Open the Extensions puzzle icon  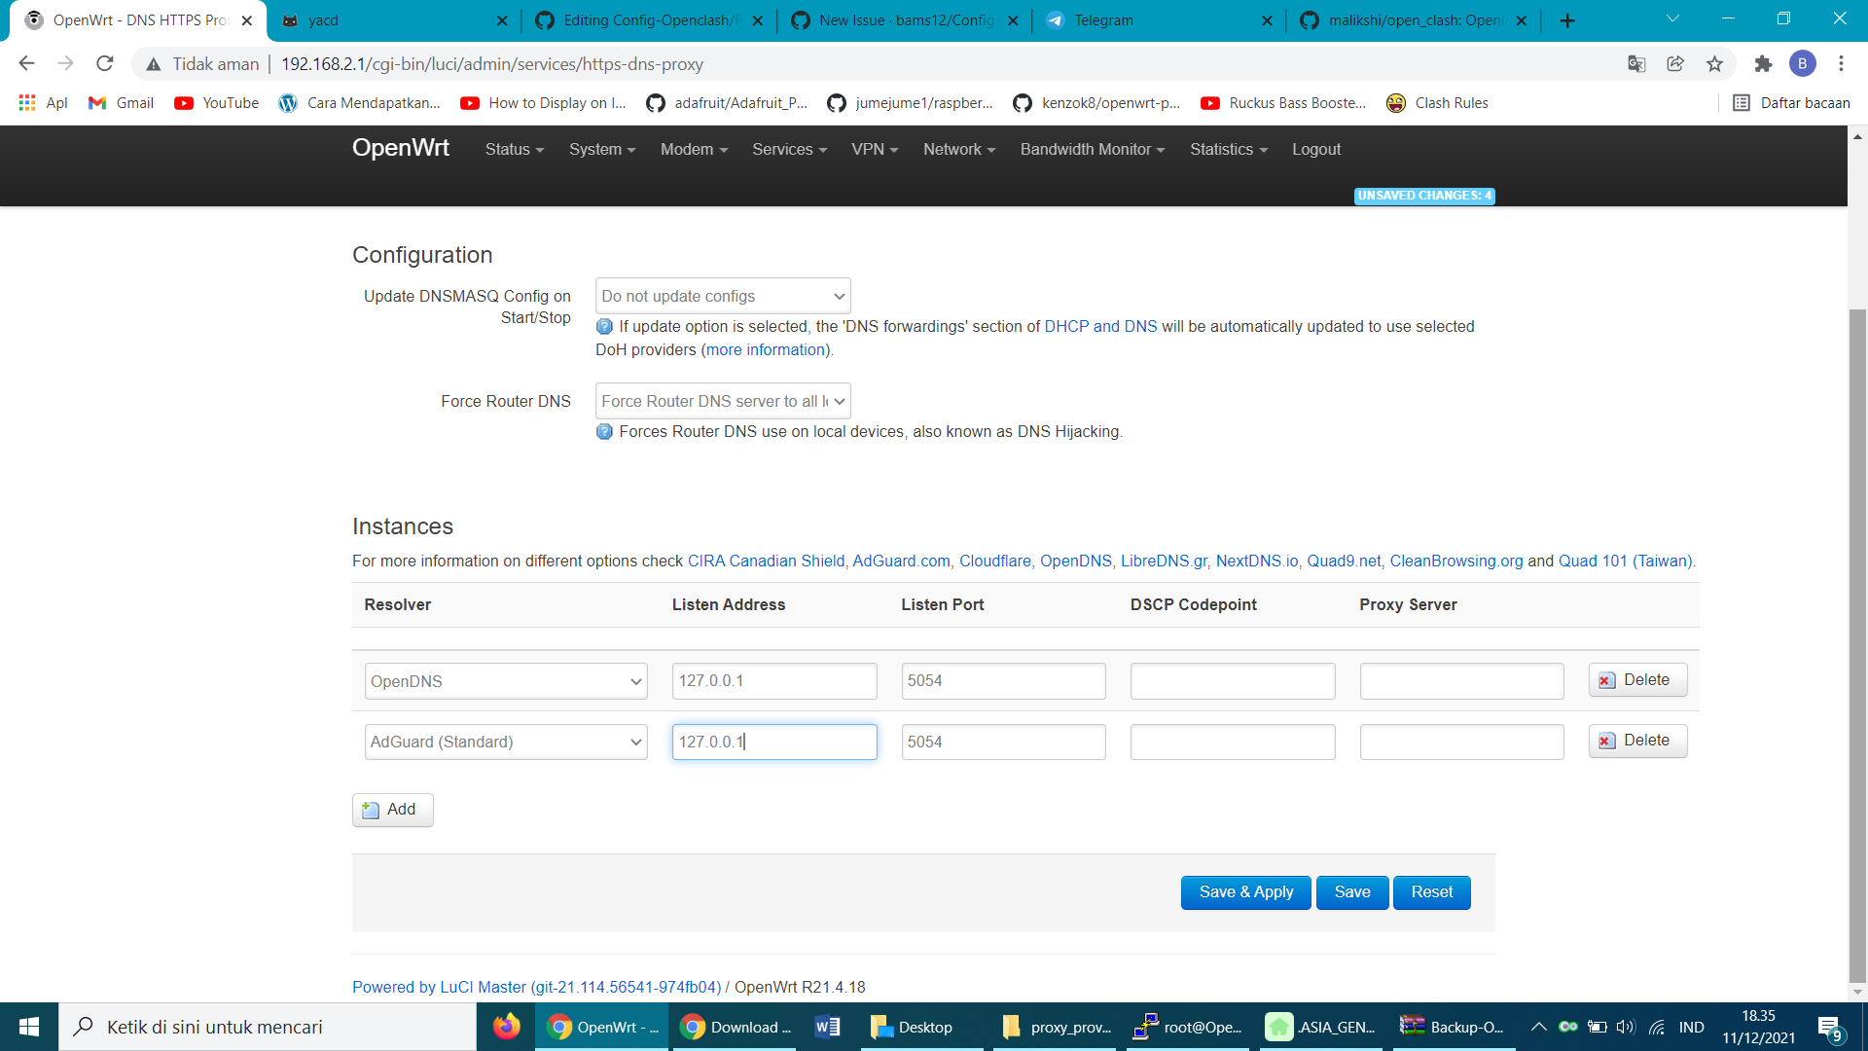click(x=1763, y=63)
